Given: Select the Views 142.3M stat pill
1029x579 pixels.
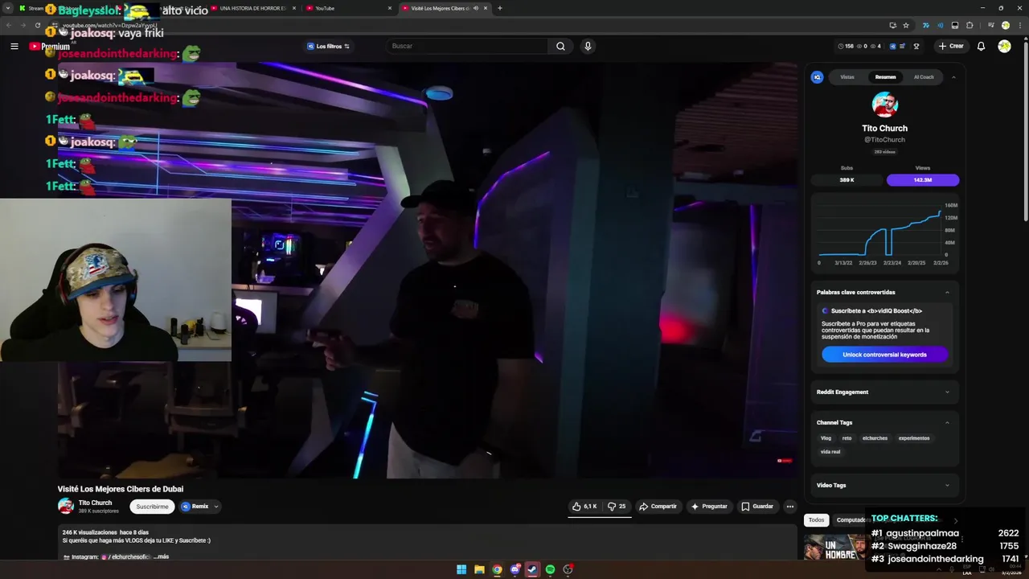Looking at the screenshot, I should (923, 180).
